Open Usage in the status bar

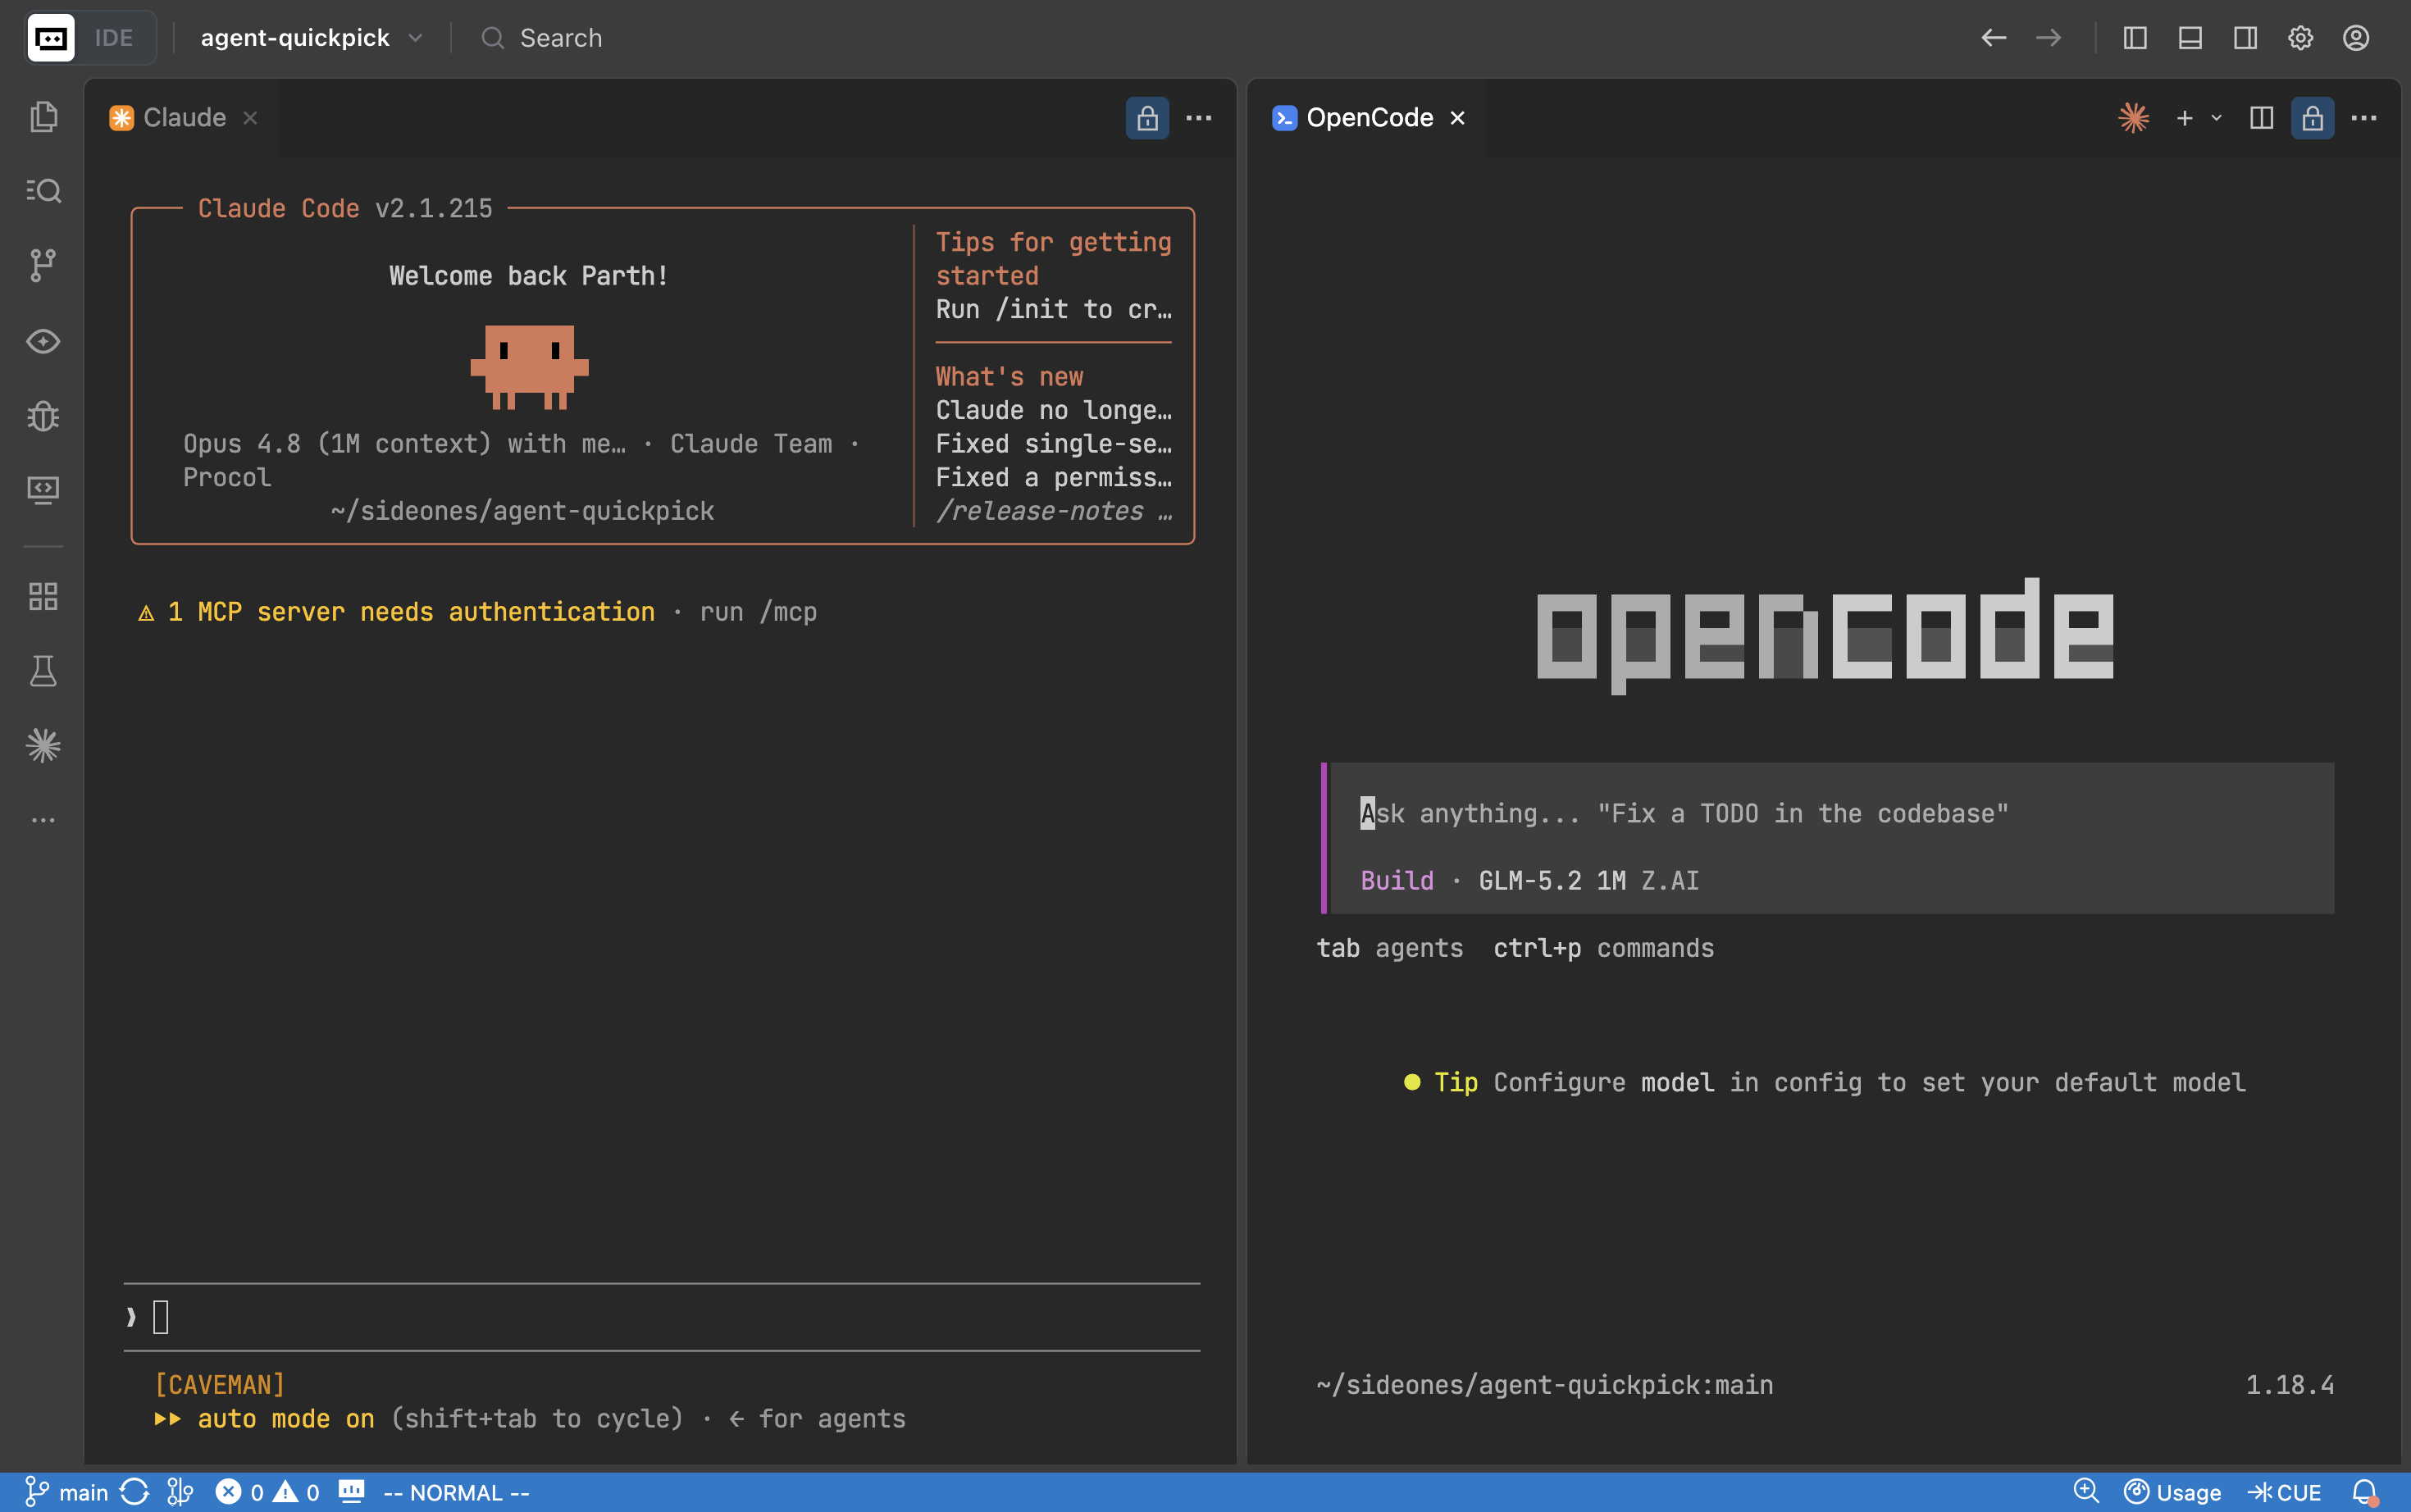(2172, 1492)
